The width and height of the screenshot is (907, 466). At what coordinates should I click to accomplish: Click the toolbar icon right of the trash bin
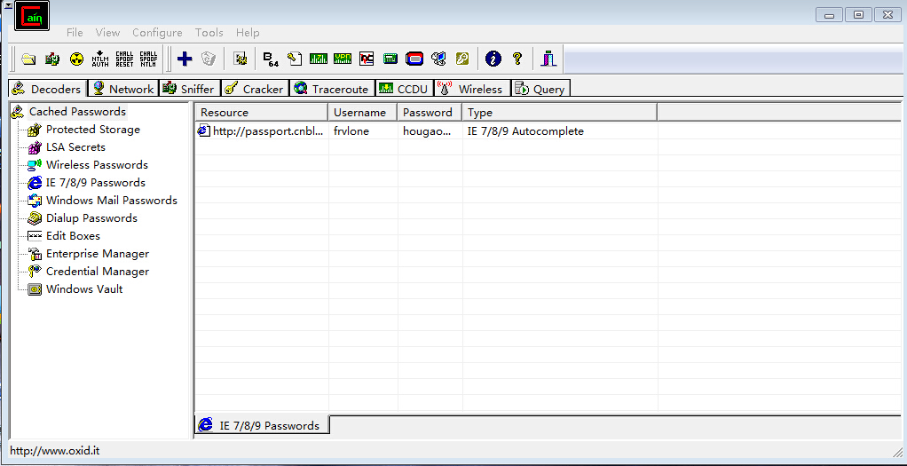[240, 59]
